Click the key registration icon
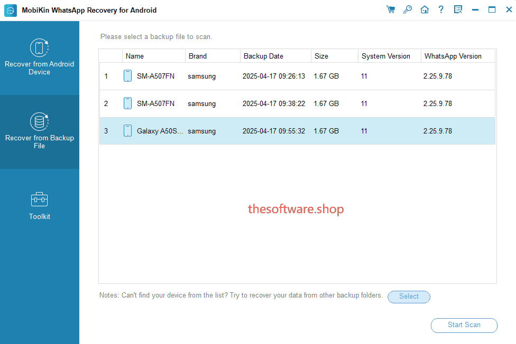Viewport: 516px width, 344px height. (408, 9)
